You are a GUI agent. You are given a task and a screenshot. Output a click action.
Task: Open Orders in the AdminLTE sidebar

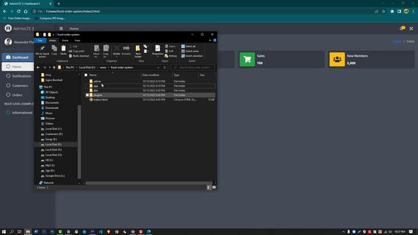pyautogui.click(x=18, y=95)
